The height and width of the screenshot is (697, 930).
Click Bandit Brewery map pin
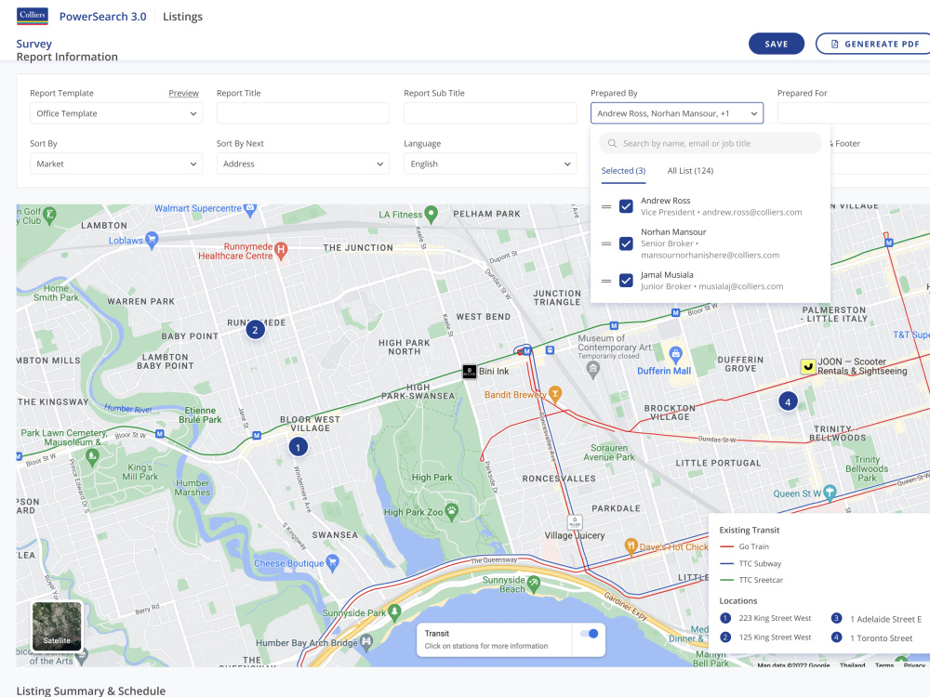pos(555,393)
